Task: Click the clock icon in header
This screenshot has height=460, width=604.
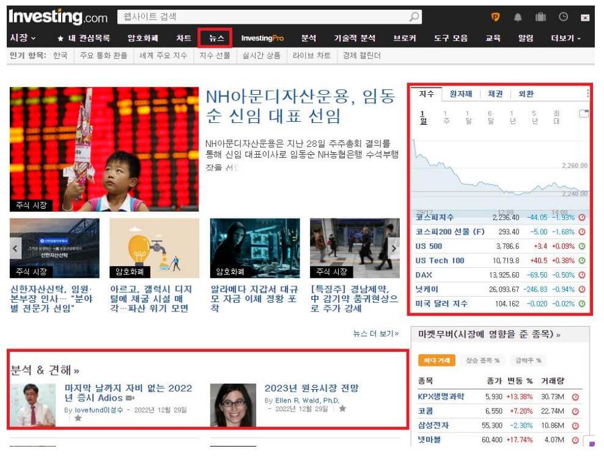Action: click(x=563, y=17)
